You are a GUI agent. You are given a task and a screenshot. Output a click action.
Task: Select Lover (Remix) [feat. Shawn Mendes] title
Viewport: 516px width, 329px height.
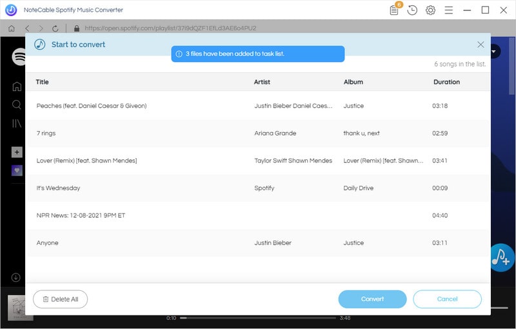click(x=87, y=161)
